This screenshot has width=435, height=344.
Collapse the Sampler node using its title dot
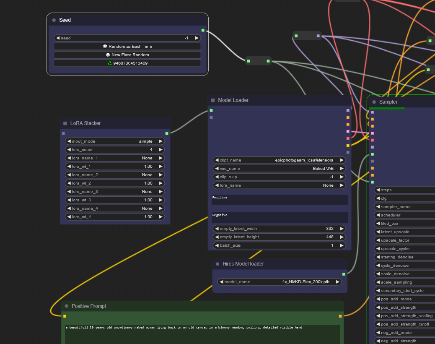click(x=374, y=102)
